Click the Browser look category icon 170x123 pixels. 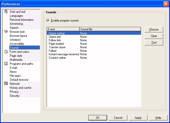pyautogui.click(x=6, y=31)
